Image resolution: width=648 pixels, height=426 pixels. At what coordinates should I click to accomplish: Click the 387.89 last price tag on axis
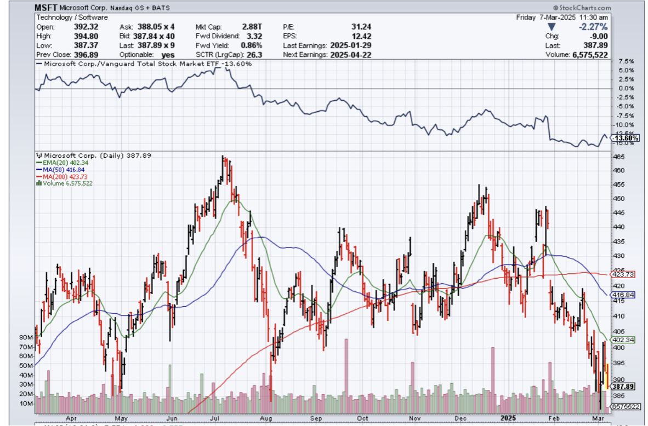[x=625, y=386]
